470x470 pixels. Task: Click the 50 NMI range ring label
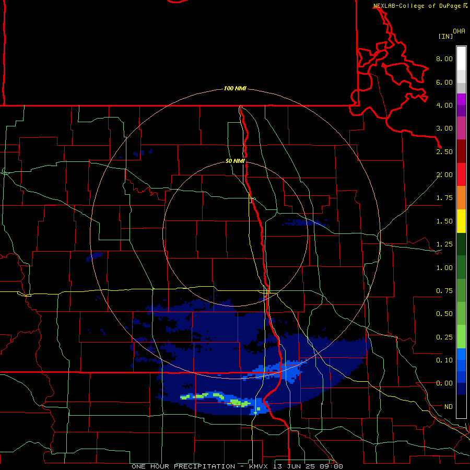235,161
